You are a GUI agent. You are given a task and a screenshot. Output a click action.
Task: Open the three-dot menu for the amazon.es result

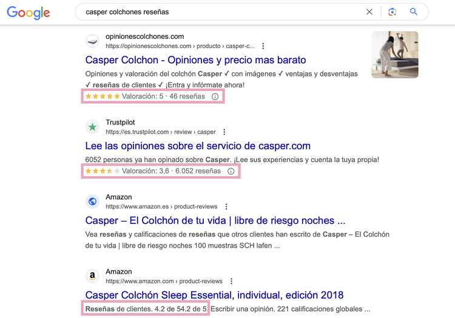226,206
